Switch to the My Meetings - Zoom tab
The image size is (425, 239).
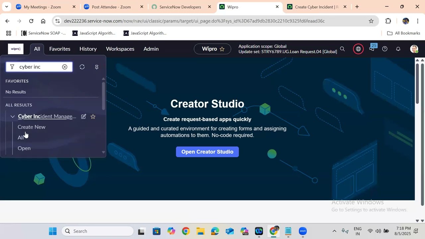46,7
